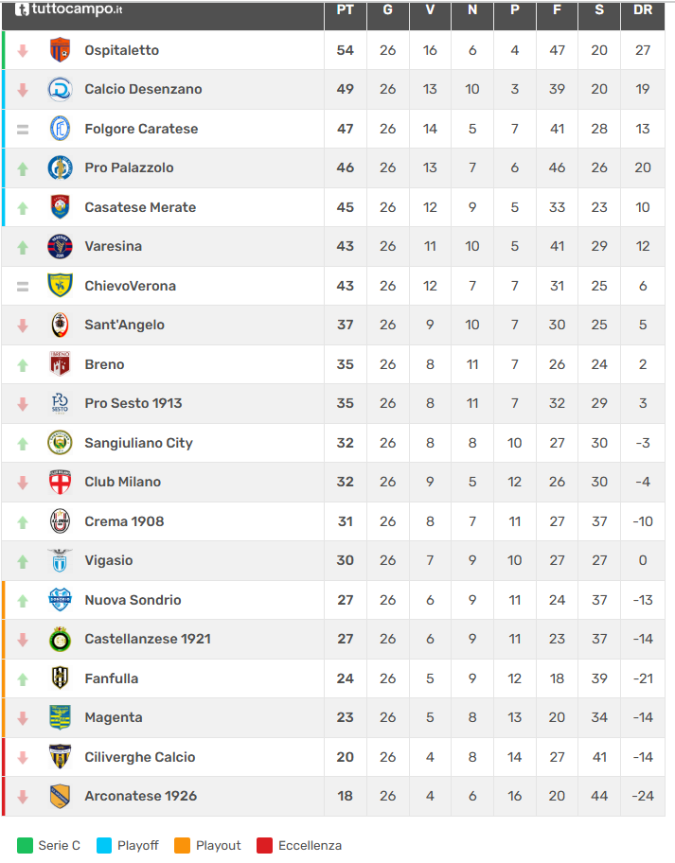Click the red down arrow beside Sant'Angelo
Image resolution: width=675 pixels, height=863 pixels.
coord(23,326)
